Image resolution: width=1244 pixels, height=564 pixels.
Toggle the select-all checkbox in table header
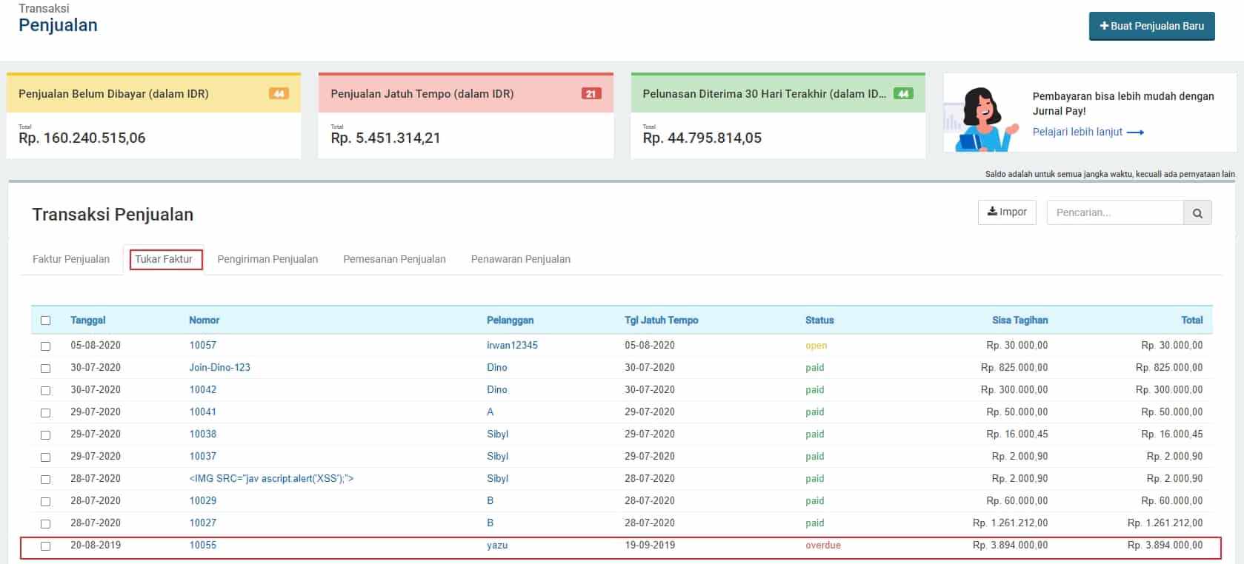(x=46, y=320)
